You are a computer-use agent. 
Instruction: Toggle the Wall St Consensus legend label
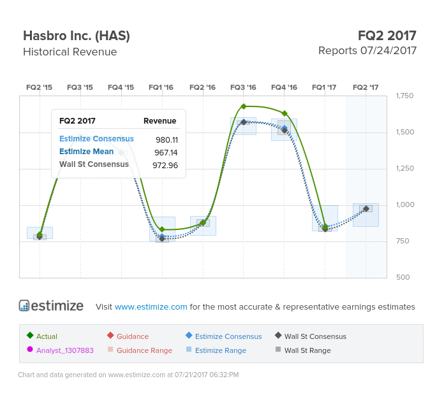315,336
